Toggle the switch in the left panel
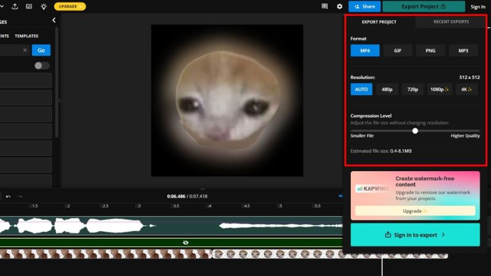The image size is (491, 276). pyautogui.click(x=42, y=66)
